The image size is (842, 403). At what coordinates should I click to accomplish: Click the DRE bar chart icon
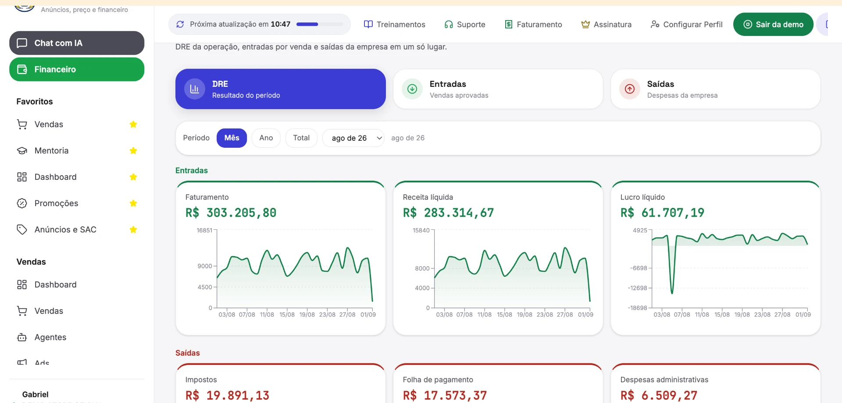point(195,89)
